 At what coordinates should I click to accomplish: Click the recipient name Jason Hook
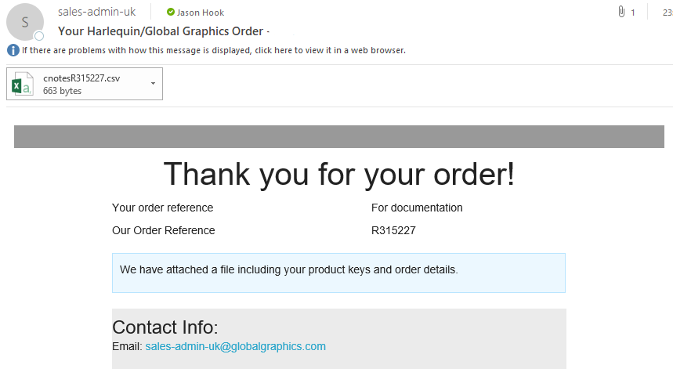click(x=201, y=13)
